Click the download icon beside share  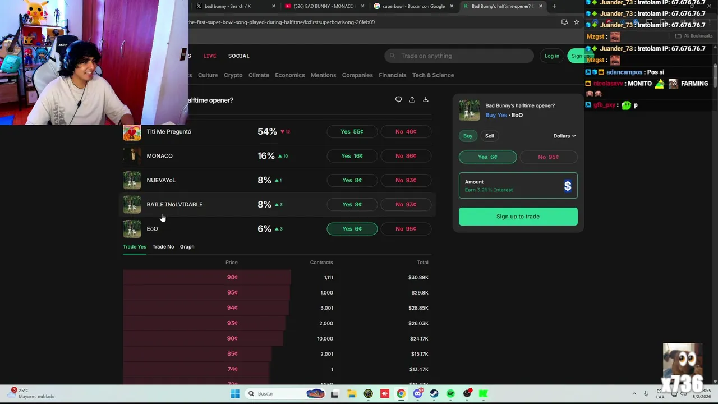(x=425, y=99)
